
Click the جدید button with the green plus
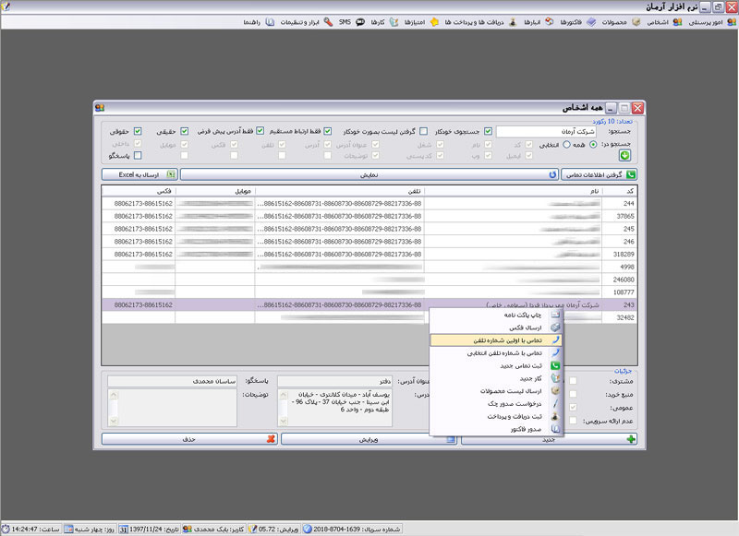tap(549, 439)
